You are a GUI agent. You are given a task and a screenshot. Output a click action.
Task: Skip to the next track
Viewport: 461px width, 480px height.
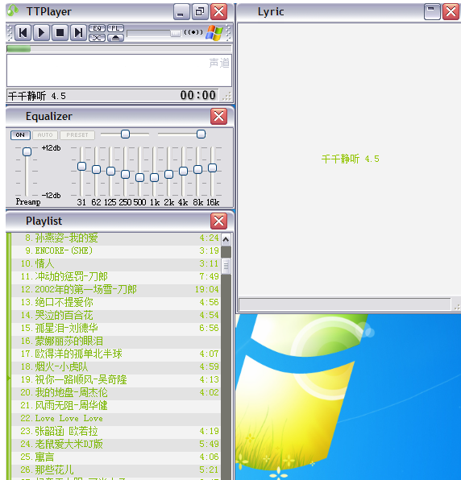78,32
